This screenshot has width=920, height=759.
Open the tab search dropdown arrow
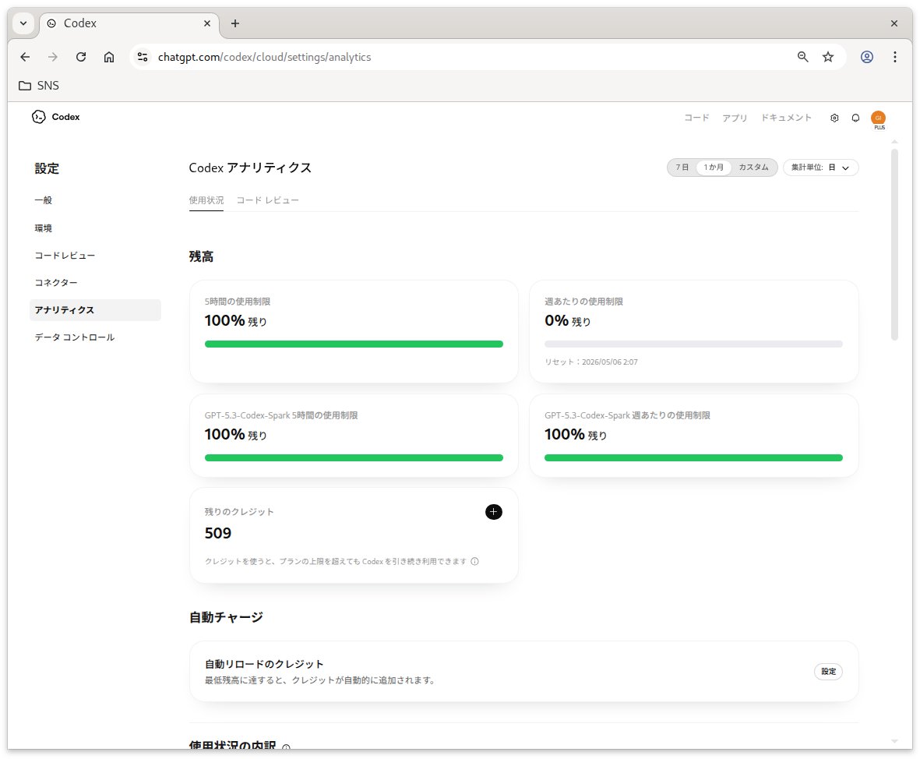[x=23, y=23]
